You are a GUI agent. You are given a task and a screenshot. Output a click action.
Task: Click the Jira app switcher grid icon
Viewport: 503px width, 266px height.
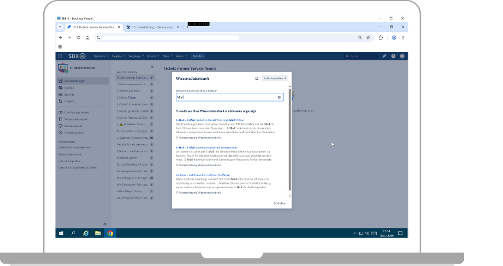point(60,56)
